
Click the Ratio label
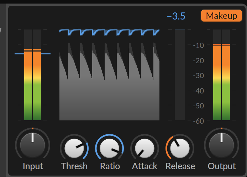pyautogui.click(x=110, y=166)
